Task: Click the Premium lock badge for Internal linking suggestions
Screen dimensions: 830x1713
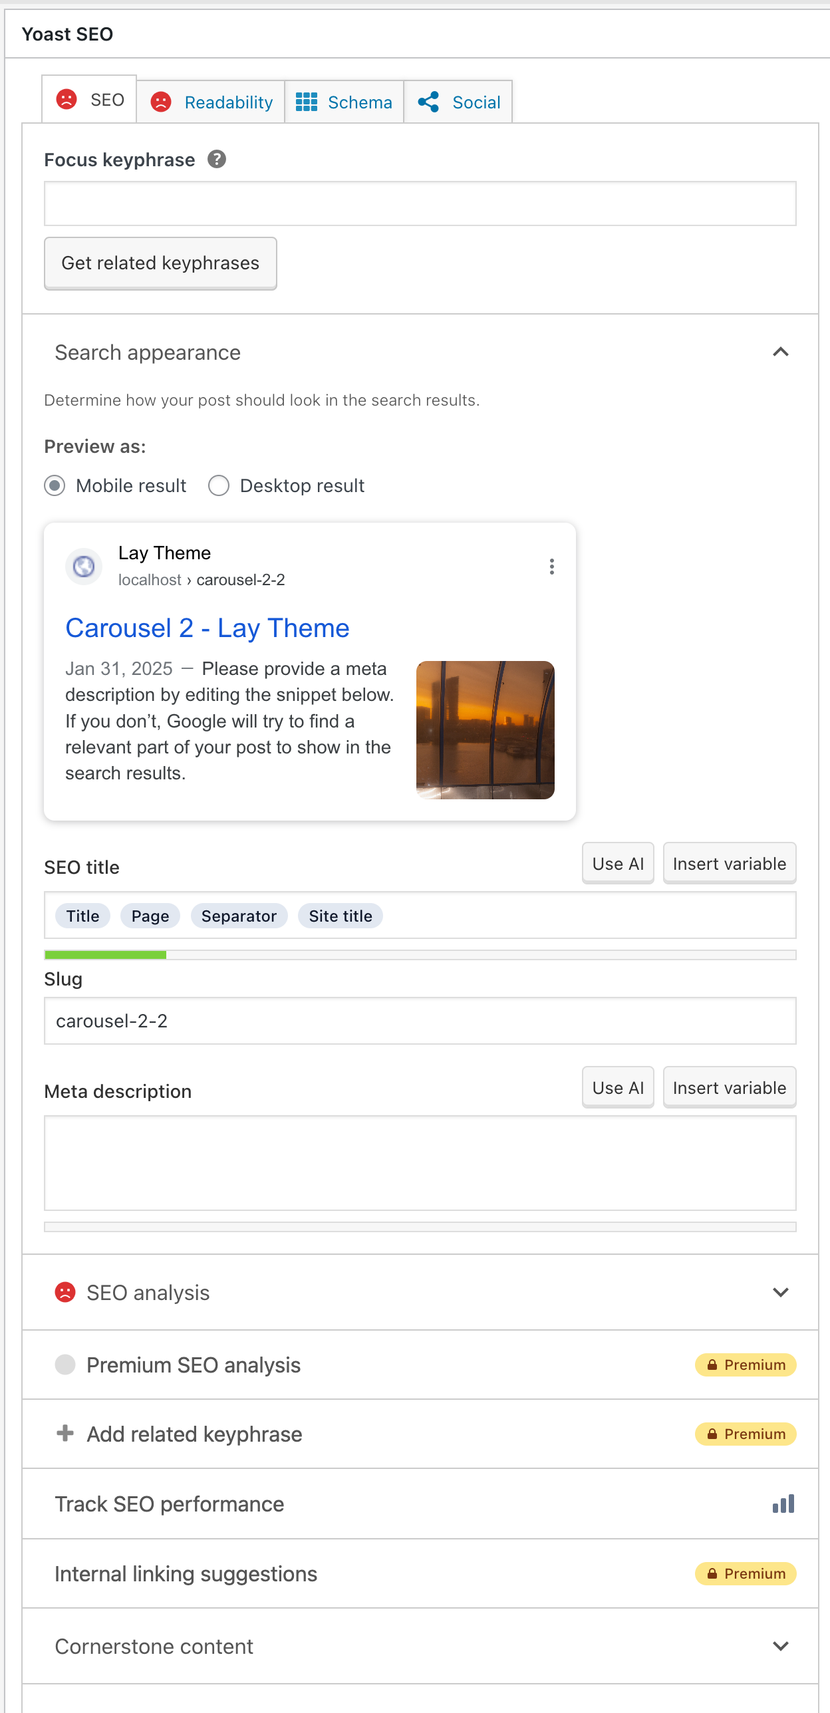Action: click(745, 1574)
